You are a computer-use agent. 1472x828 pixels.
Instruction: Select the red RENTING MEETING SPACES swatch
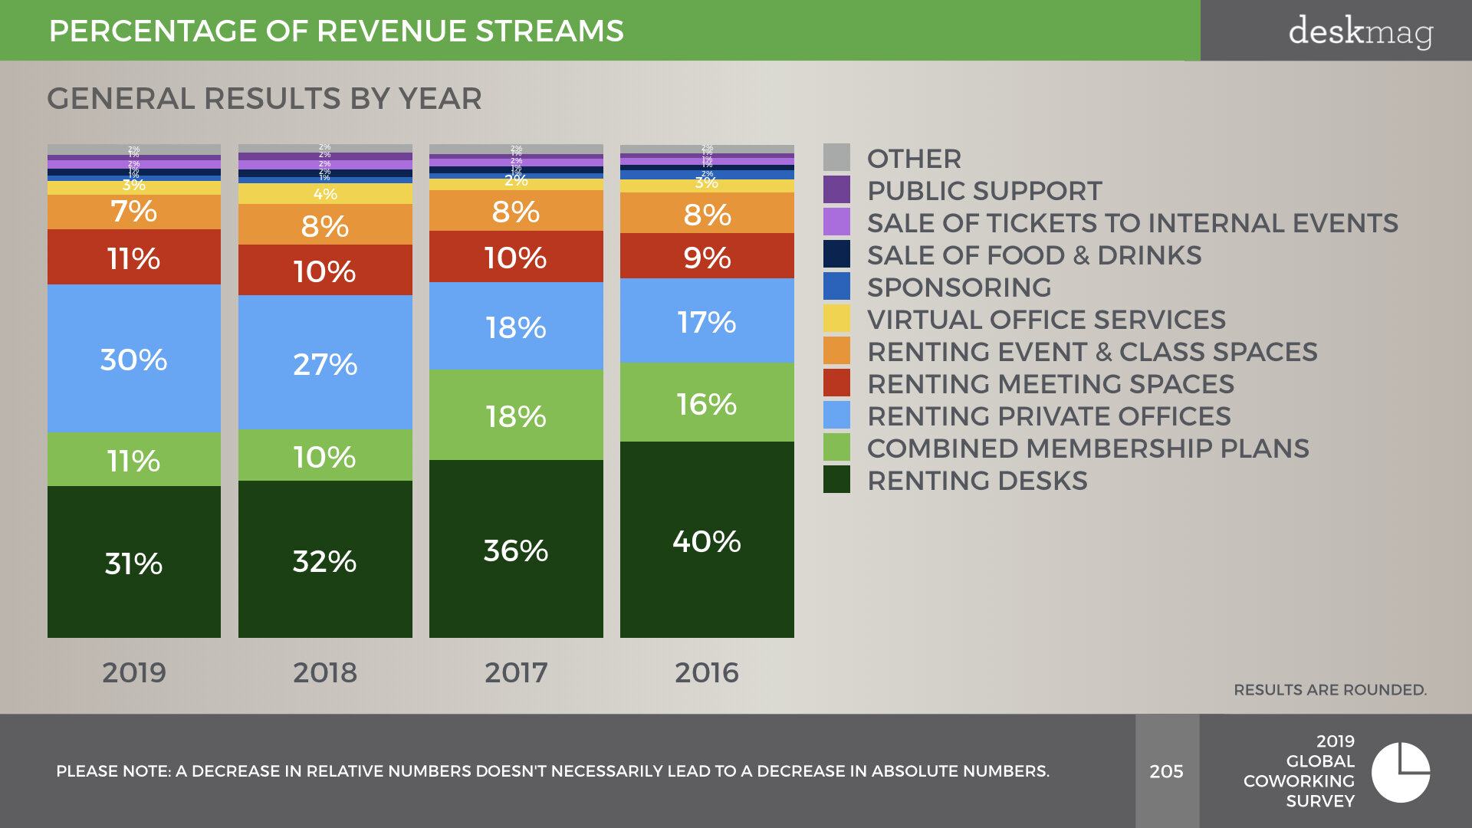836,383
